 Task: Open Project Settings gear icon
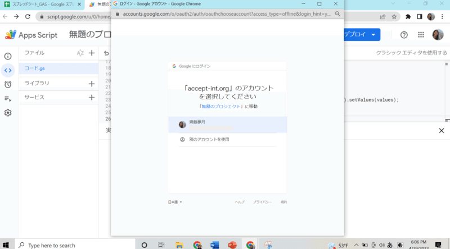pos(8,113)
